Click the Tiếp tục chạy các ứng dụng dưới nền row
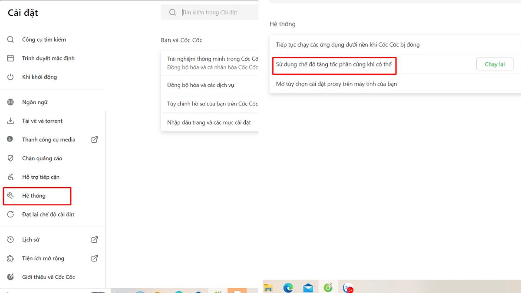521x293 pixels. pyautogui.click(x=395, y=45)
